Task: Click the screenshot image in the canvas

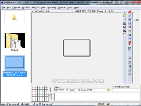Action: coord(77,48)
